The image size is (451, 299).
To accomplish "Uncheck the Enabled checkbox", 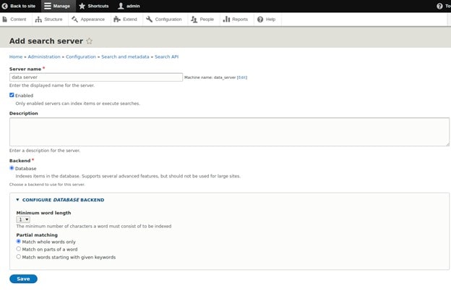I will click(12, 95).
